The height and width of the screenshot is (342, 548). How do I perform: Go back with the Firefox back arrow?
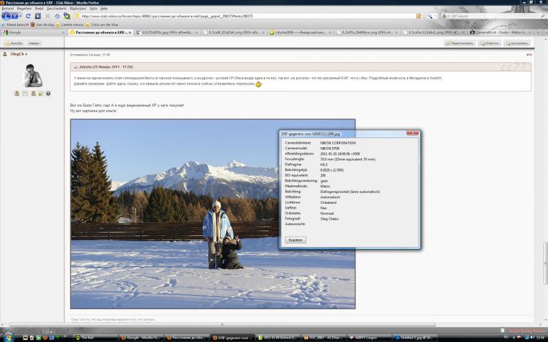(x=6, y=16)
